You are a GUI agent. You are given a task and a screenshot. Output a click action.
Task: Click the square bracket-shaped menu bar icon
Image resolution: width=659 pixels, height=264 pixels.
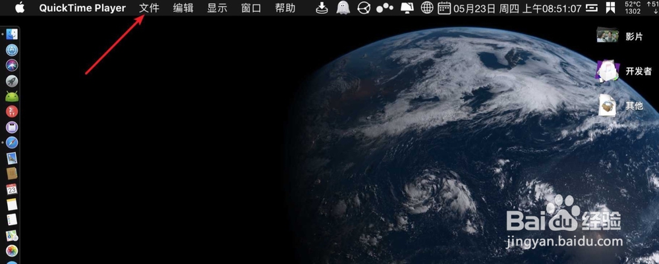[592, 7]
